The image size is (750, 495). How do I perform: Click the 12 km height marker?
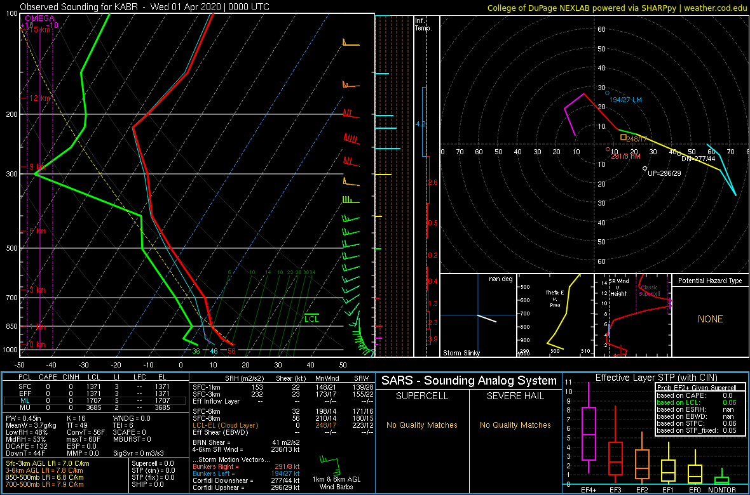[40, 98]
